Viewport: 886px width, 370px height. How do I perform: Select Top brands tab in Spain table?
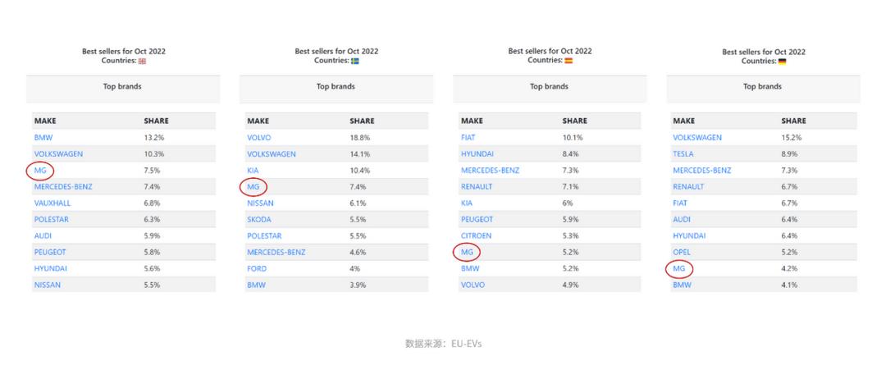pos(549,87)
